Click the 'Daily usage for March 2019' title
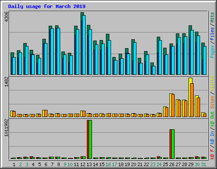 pos(47,6)
